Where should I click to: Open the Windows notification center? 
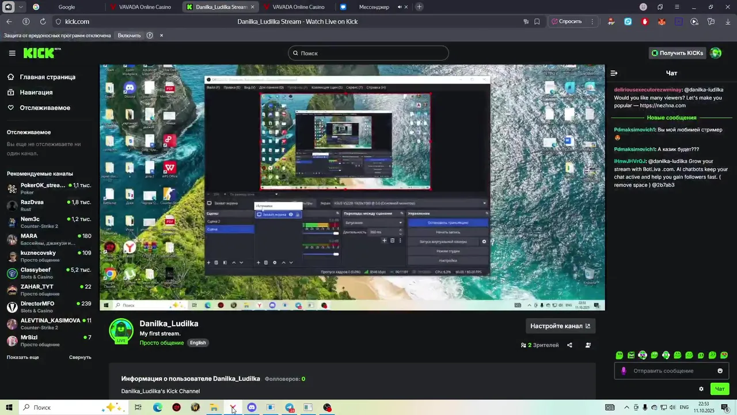[725, 408]
